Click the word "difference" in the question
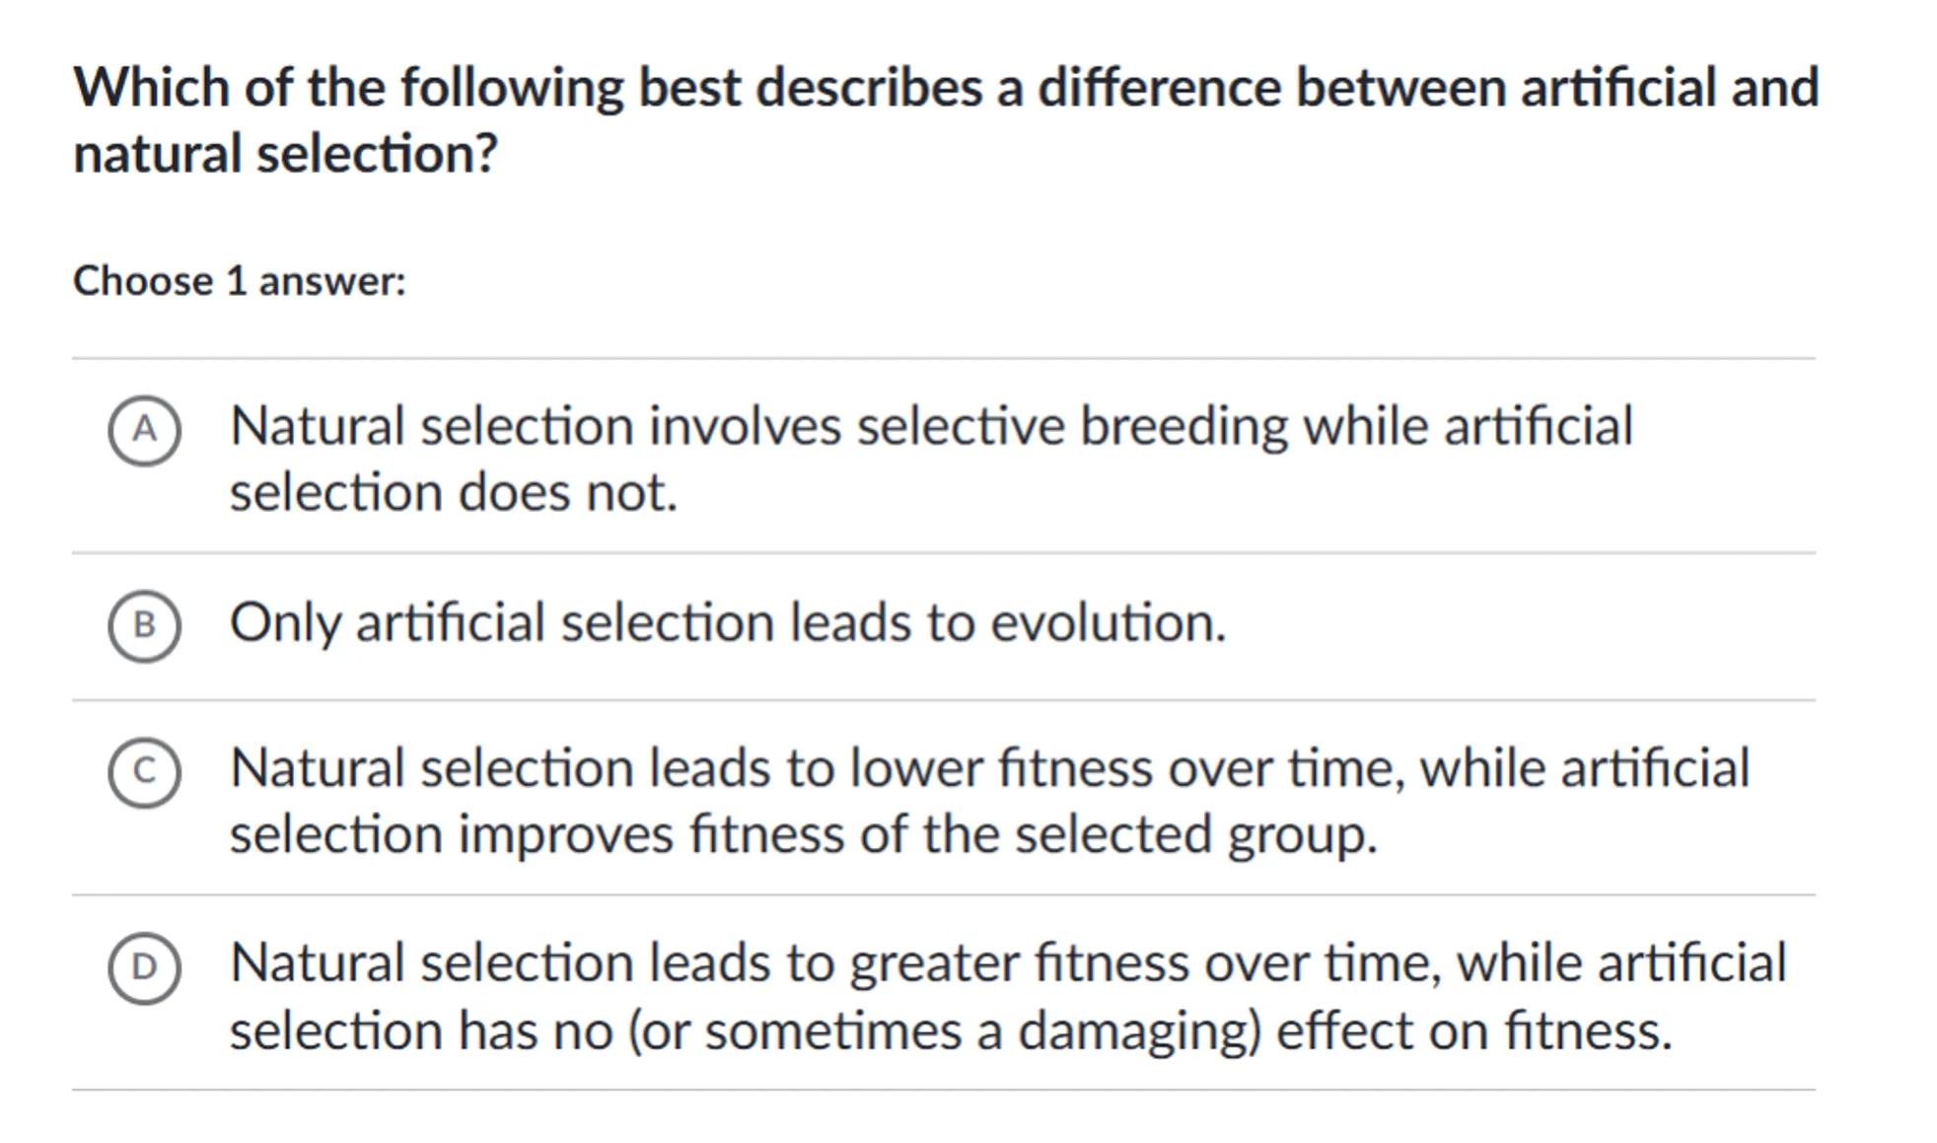 tap(1158, 88)
